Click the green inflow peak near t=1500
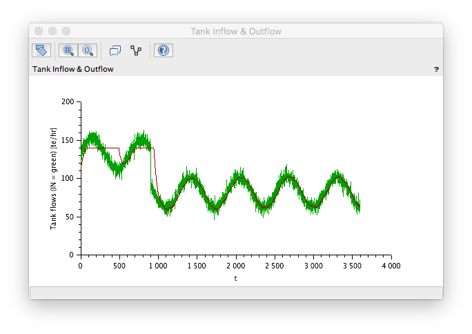The image size is (472, 334). 190,175
